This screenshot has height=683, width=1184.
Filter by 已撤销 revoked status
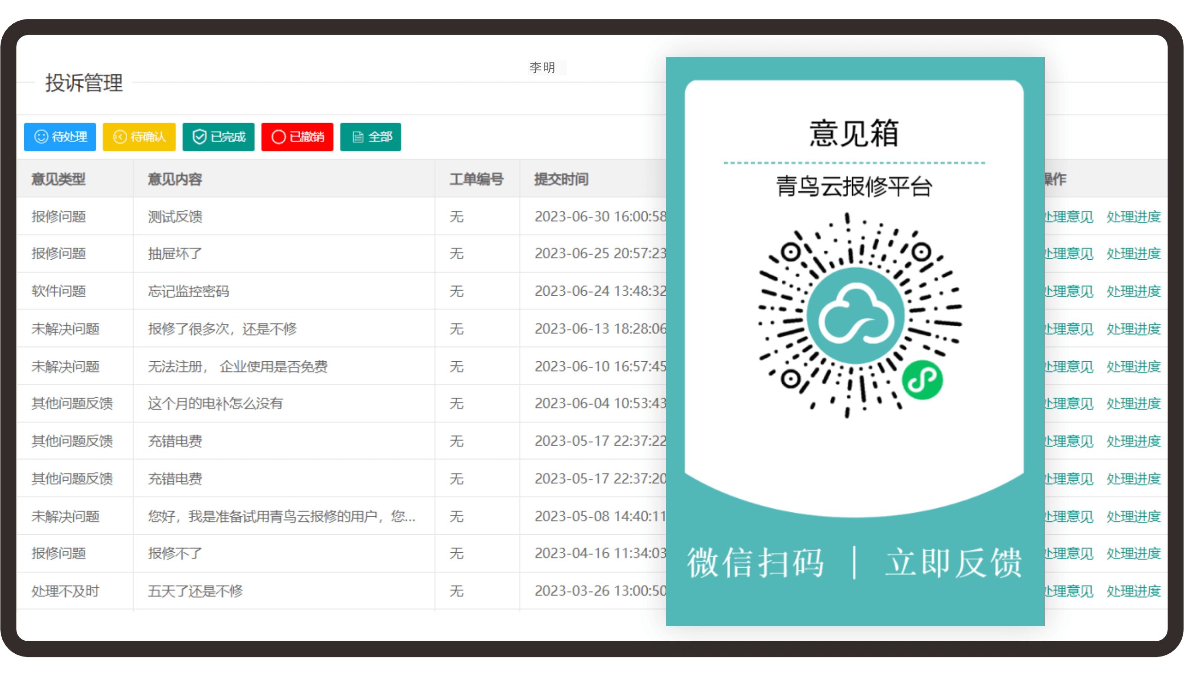[x=297, y=137]
